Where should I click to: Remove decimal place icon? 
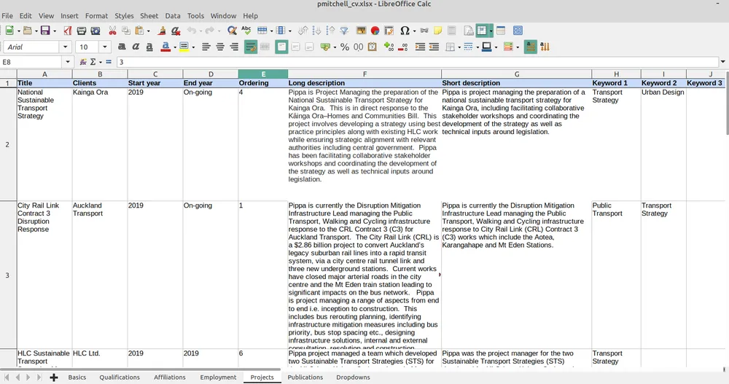point(402,47)
